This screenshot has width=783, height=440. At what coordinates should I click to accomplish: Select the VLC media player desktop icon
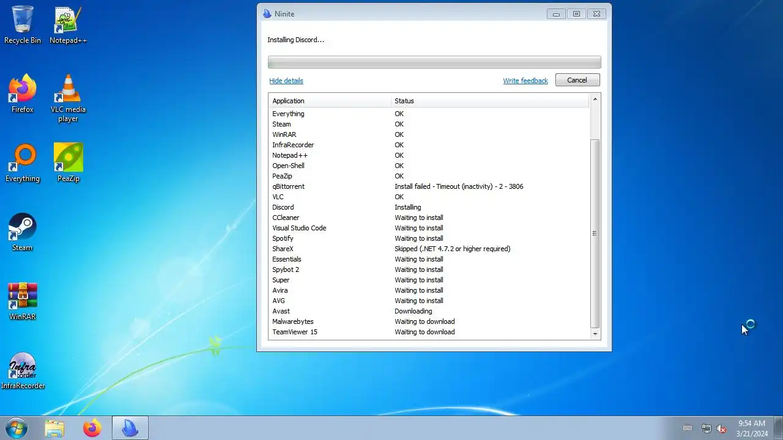pos(68,98)
